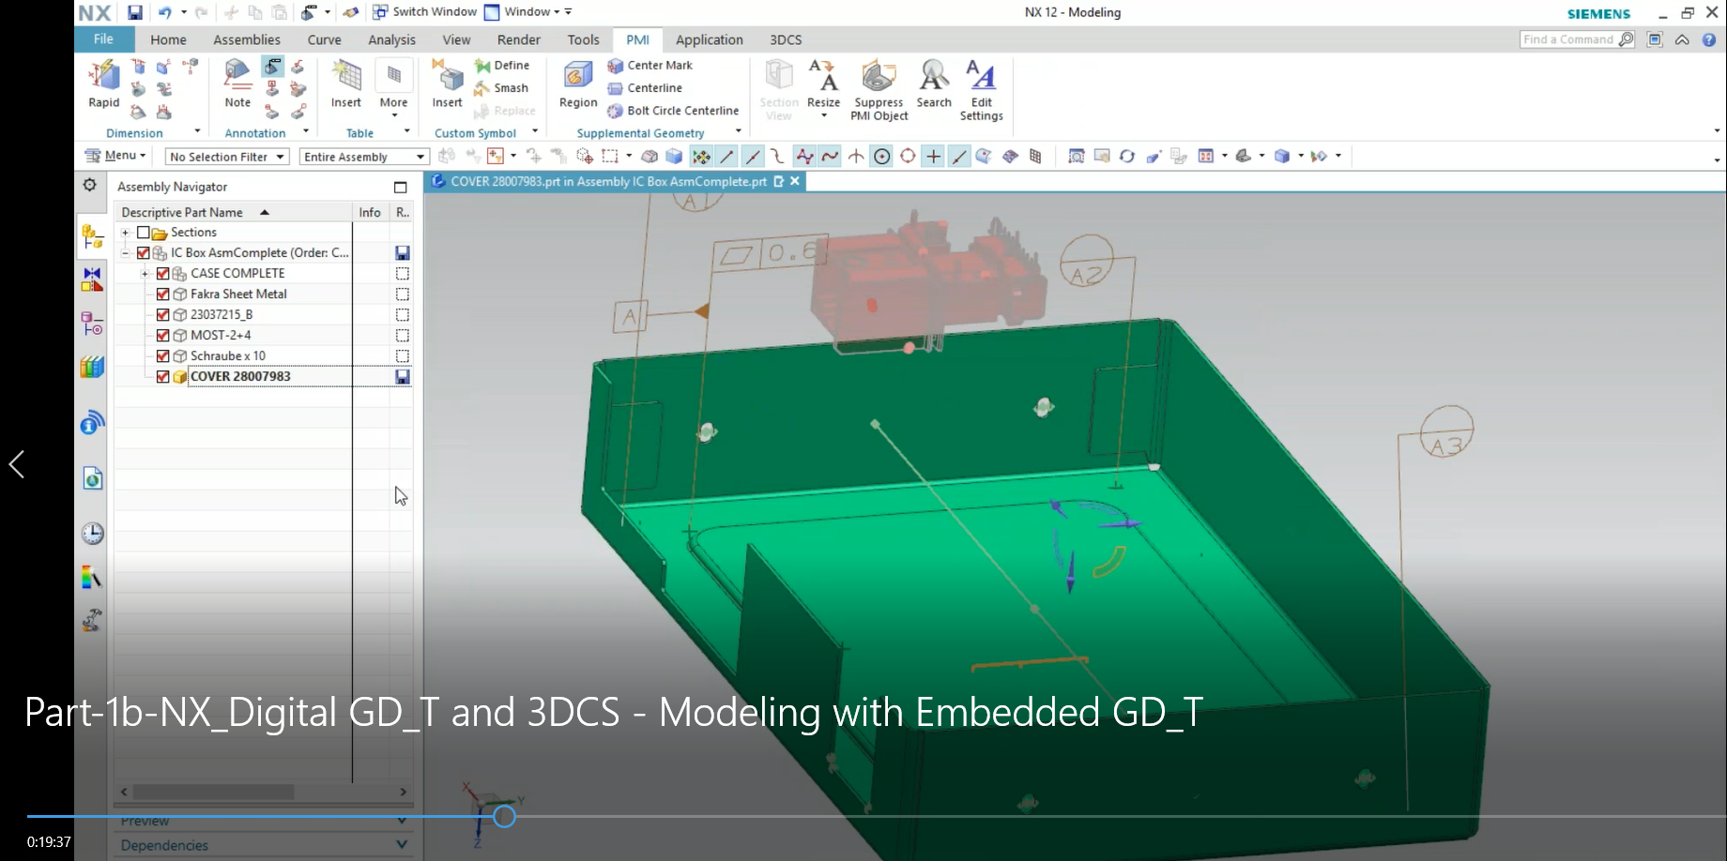The image size is (1727, 861).
Task: Open the Assembly Navigator sidebar panel
Action: tap(91, 234)
